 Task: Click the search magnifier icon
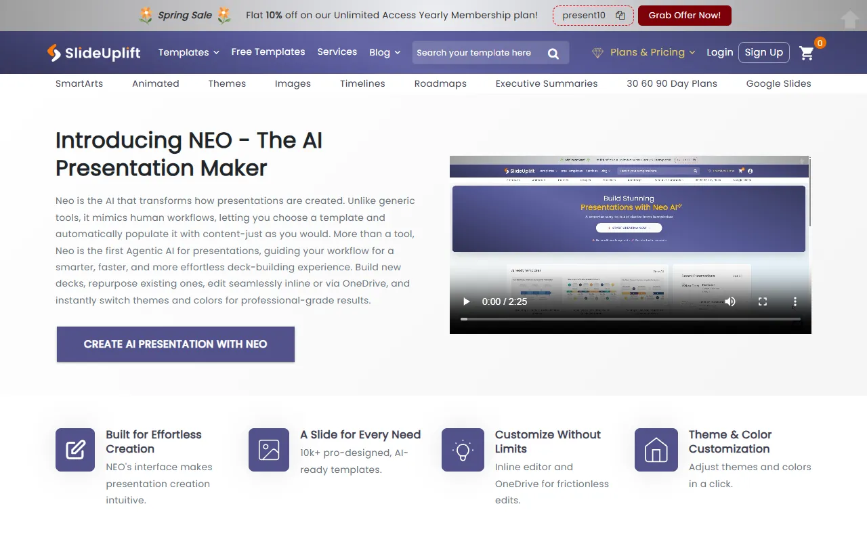[x=553, y=53]
